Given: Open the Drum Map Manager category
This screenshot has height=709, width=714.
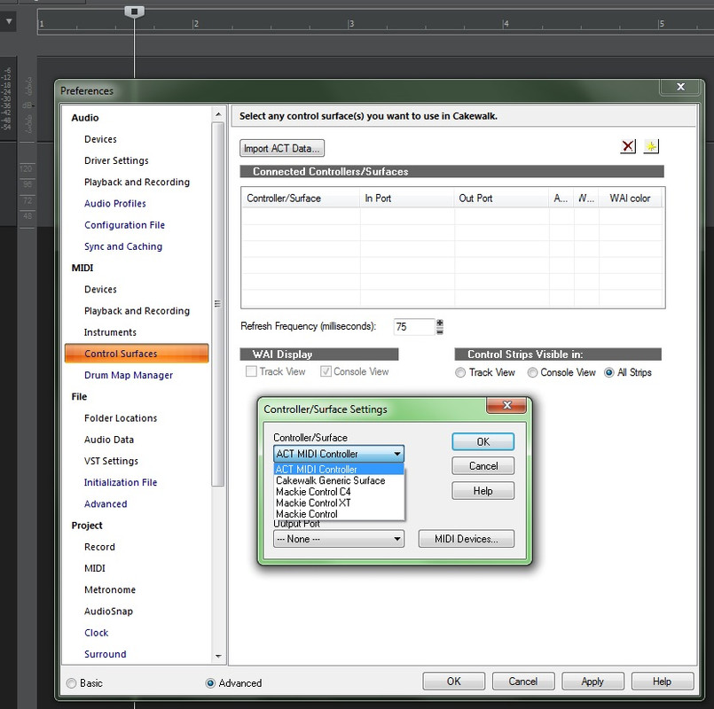Looking at the screenshot, I should click(129, 375).
